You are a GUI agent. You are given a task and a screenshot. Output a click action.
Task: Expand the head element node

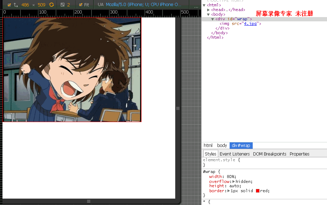coord(209,10)
